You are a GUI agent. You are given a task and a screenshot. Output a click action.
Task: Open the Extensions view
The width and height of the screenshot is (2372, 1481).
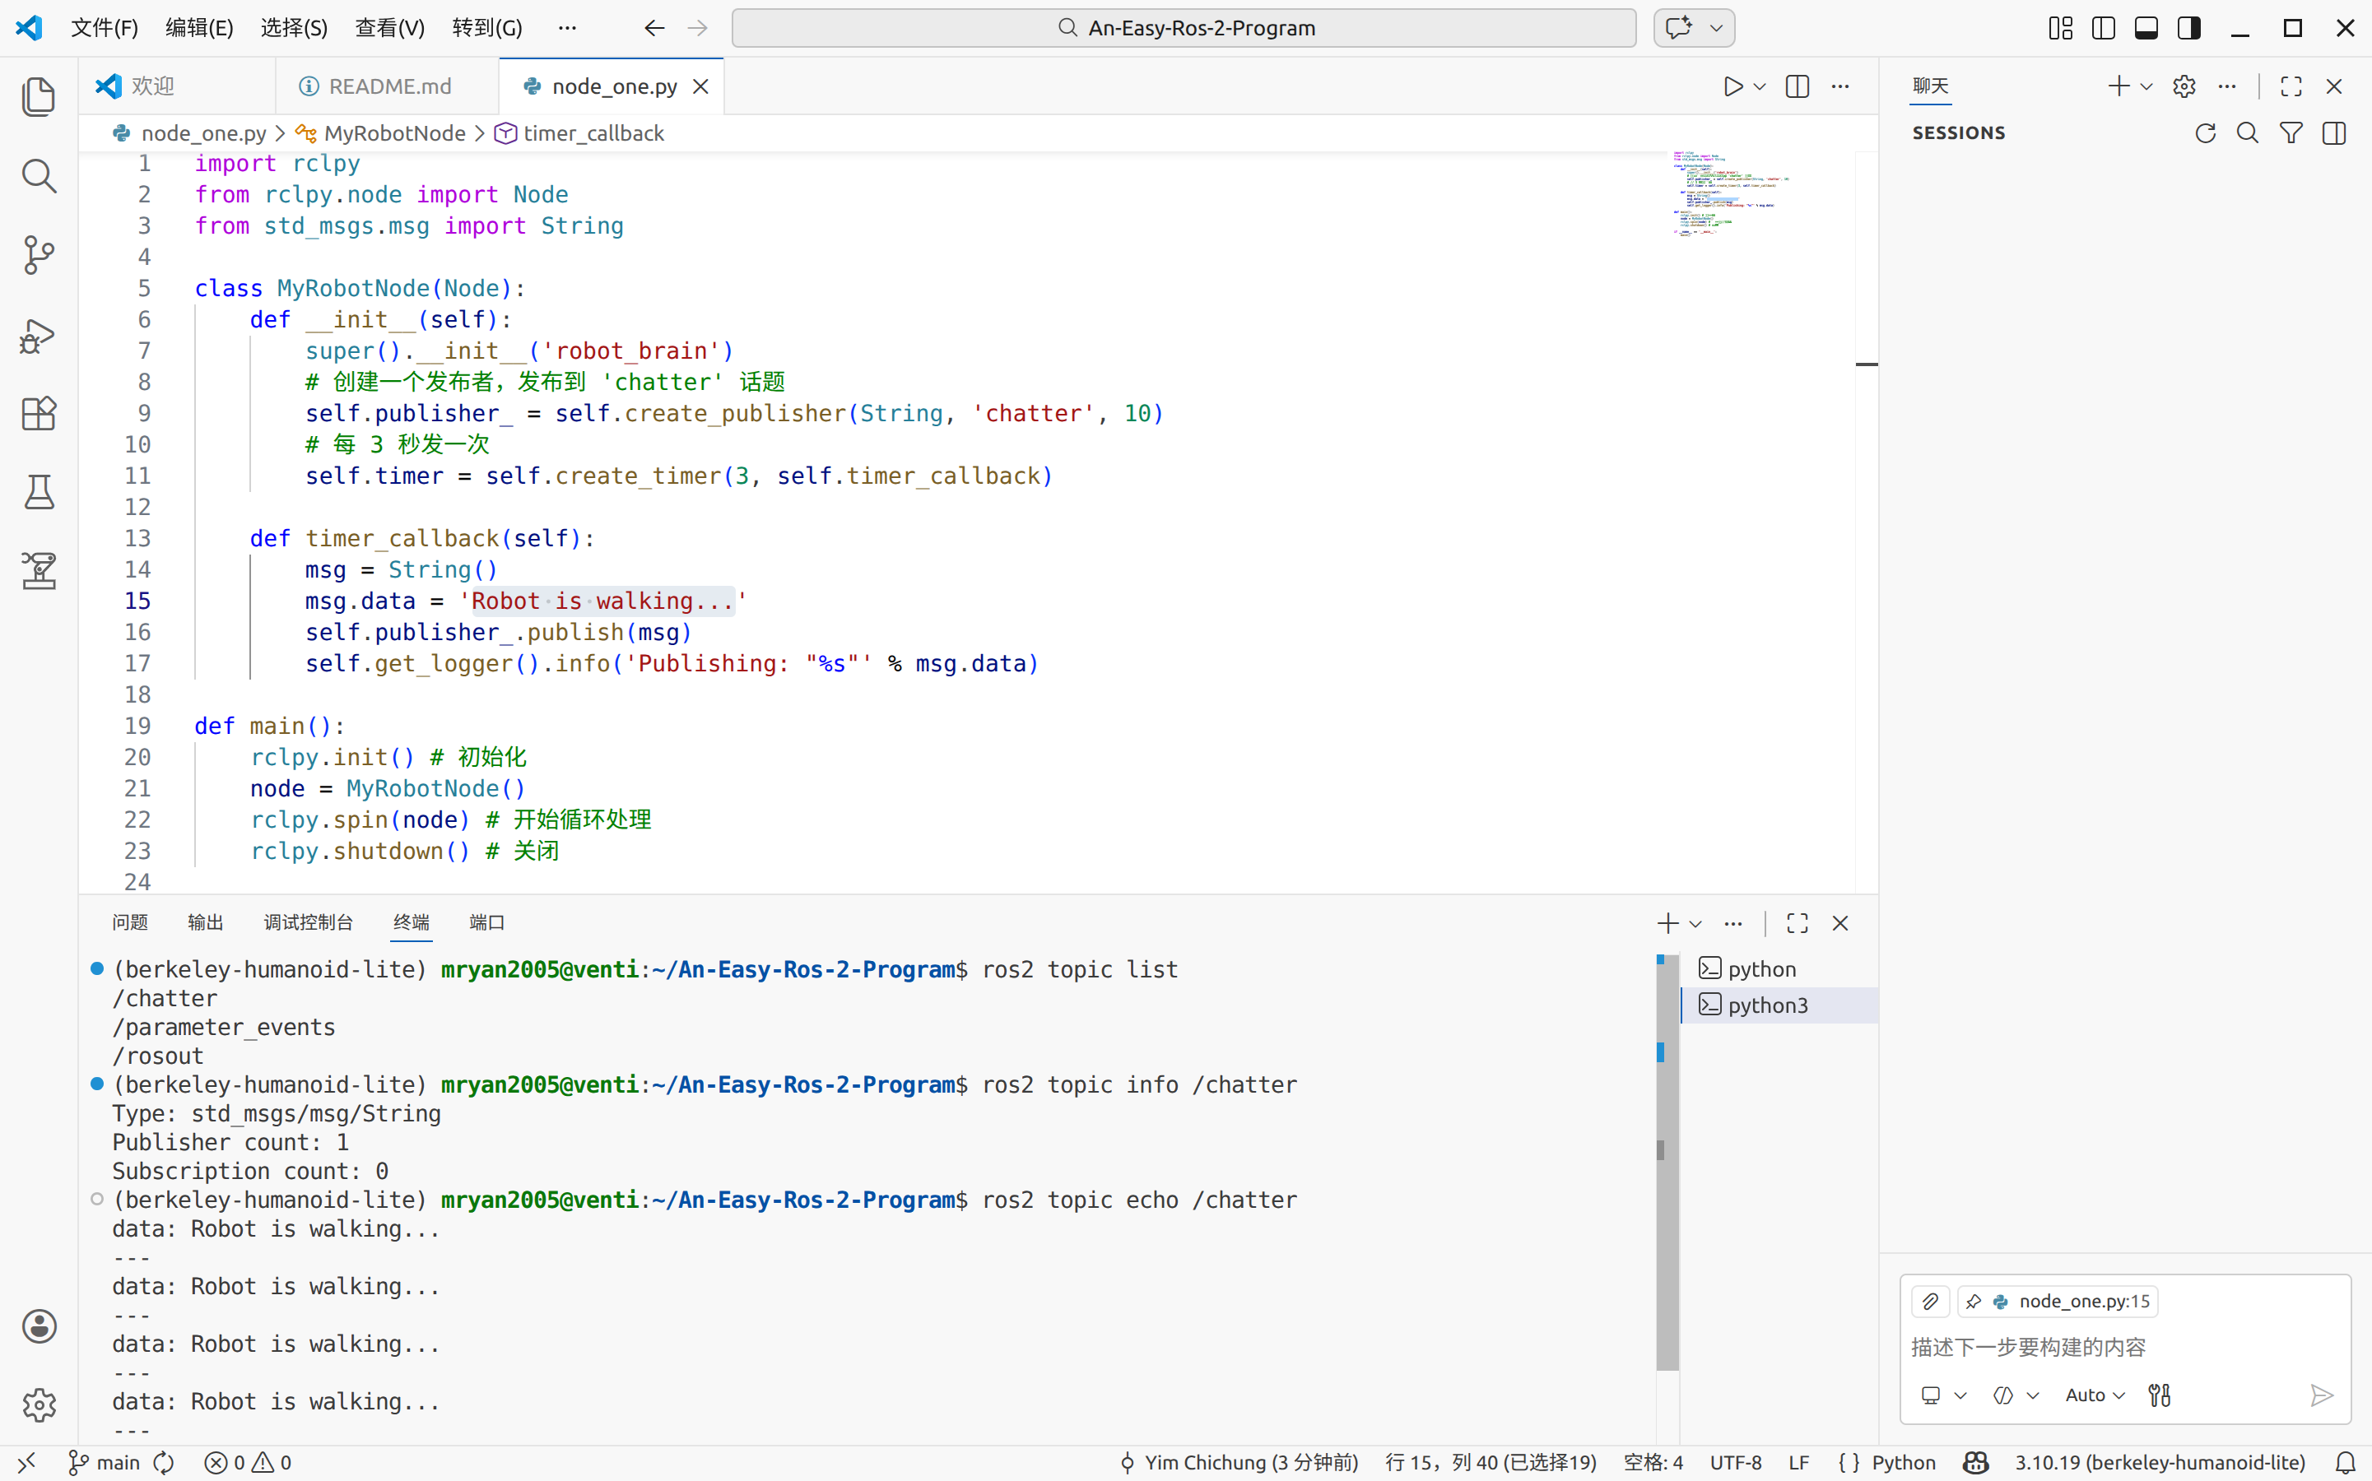(38, 413)
